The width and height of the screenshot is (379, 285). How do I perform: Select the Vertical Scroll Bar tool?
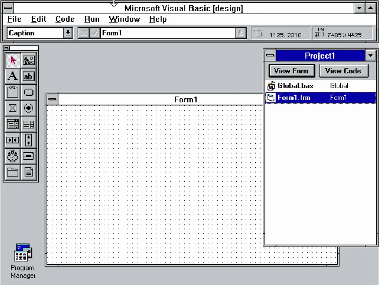point(29,140)
